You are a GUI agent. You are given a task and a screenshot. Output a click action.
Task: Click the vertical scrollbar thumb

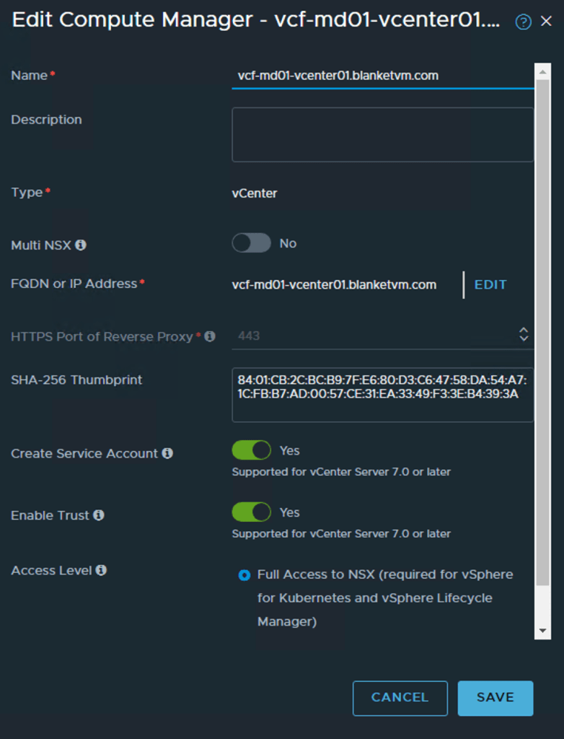click(x=542, y=332)
